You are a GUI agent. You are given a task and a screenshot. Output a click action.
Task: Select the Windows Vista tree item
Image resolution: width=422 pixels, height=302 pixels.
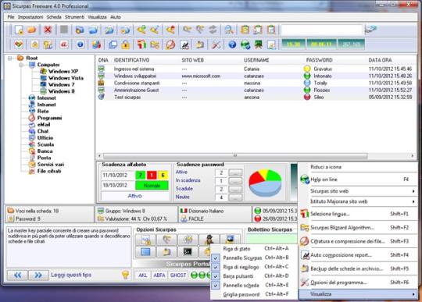tap(66, 78)
